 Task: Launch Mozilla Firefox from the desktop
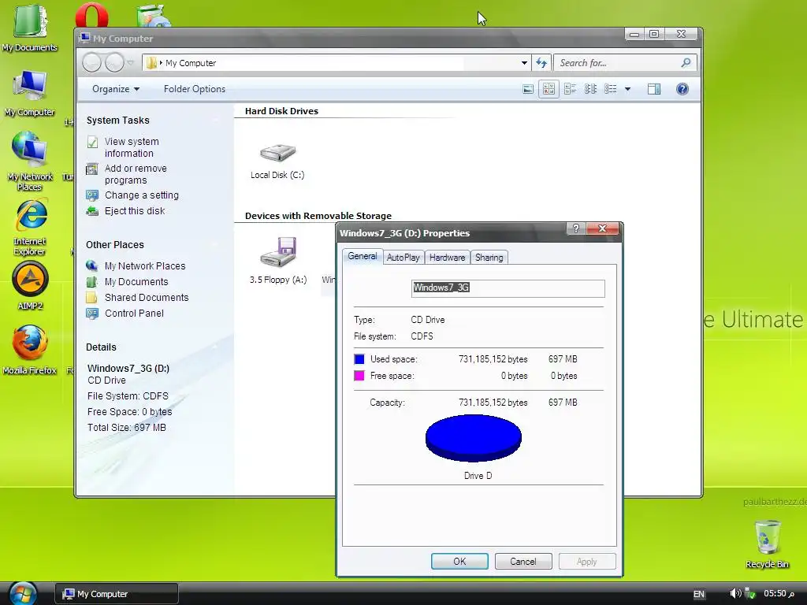coord(29,349)
